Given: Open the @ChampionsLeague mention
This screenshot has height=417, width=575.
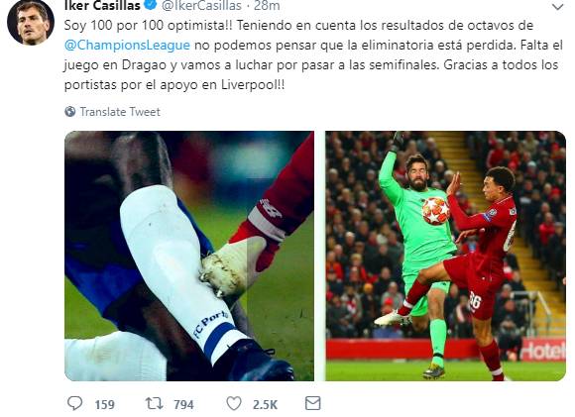Looking at the screenshot, I should coord(127,46).
